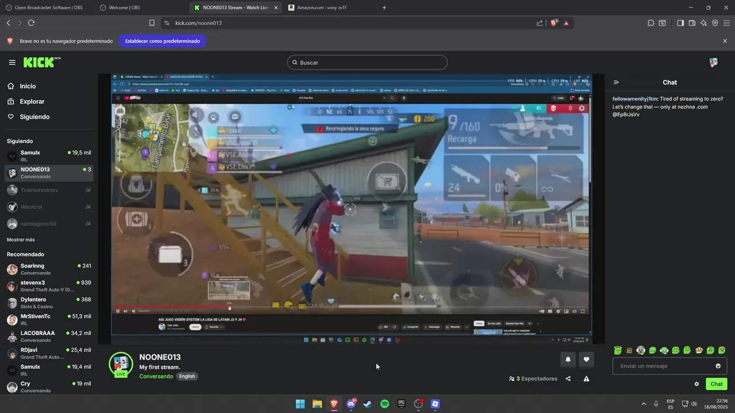Click Establecer como predeterminado button
The width and height of the screenshot is (735, 413).
click(x=163, y=41)
